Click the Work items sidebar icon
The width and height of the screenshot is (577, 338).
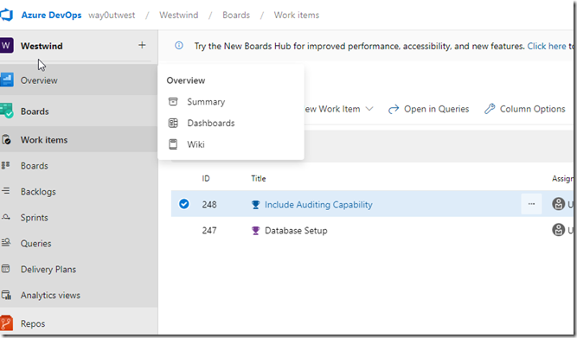tap(6, 140)
